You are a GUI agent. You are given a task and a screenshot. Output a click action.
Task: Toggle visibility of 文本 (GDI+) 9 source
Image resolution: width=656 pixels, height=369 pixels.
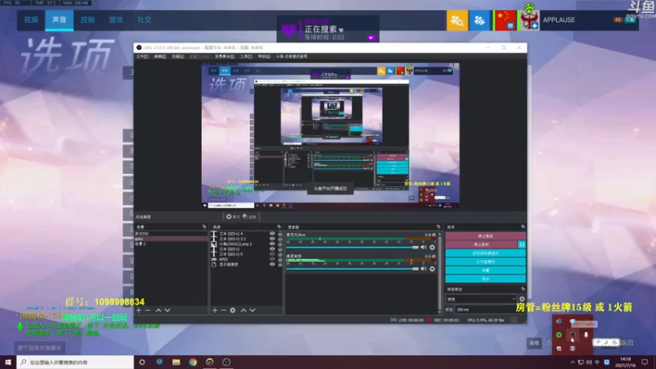tap(272, 254)
